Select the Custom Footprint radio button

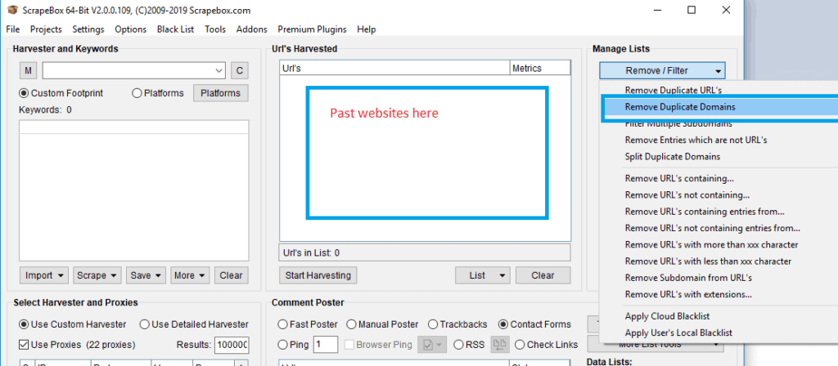click(x=24, y=93)
